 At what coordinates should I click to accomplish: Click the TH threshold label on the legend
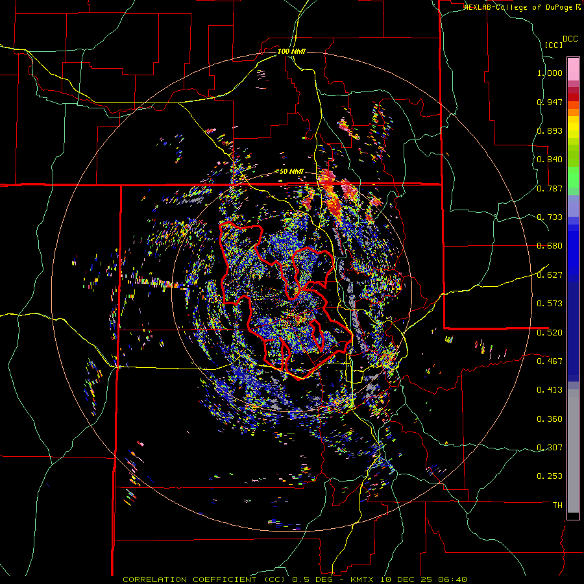point(557,505)
